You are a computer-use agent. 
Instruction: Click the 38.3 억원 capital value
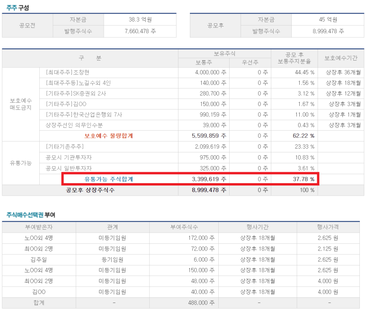[140, 20]
